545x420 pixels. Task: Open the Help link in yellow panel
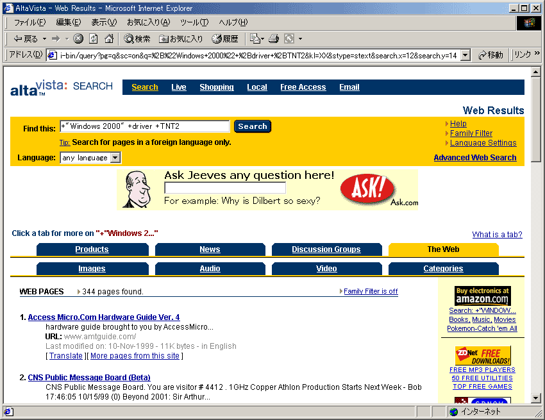[x=458, y=124]
